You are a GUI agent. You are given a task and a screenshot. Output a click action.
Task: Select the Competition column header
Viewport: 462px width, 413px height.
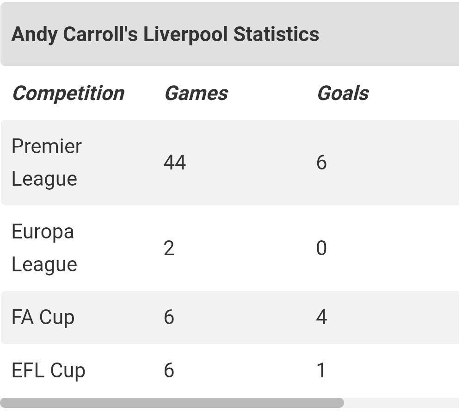pyautogui.click(x=68, y=93)
